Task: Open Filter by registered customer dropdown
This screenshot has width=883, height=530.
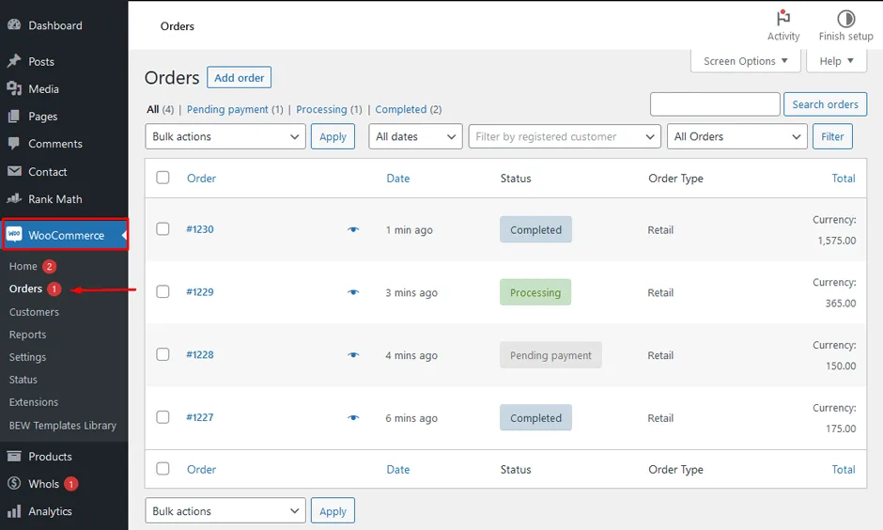Action: [x=565, y=136]
